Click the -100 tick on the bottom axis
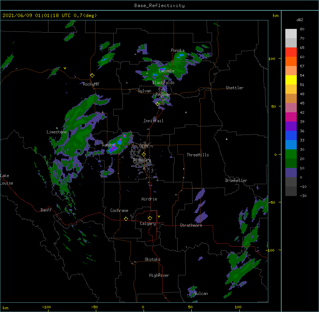The image size is (319, 312). (x=46, y=307)
